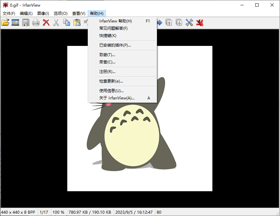Copy the image with the copy toolbar icon
This screenshot has width=280, height=216.
[x=66, y=22]
